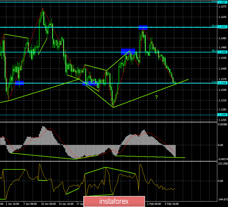Click the CCI -344.672 scale value

[223, 199]
